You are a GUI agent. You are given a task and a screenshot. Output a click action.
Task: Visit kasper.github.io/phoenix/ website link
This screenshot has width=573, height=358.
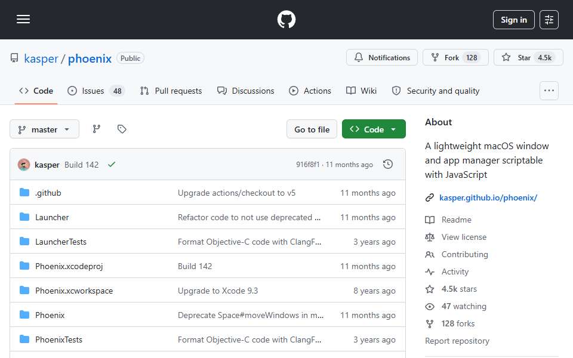(x=488, y=197)
